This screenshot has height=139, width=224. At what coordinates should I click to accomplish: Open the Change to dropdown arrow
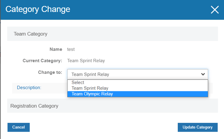(203, 74)
